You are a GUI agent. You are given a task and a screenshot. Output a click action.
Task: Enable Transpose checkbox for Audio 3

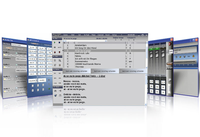[x=16, y=76]
